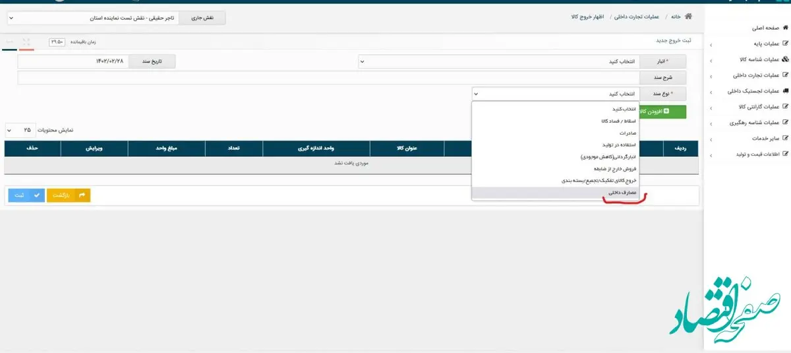
Task: Click the cubes icon next to عملیات شناسه کالا
Action: coord(785,59)
